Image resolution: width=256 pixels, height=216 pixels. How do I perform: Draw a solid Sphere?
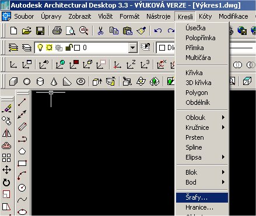click(27, 82)
